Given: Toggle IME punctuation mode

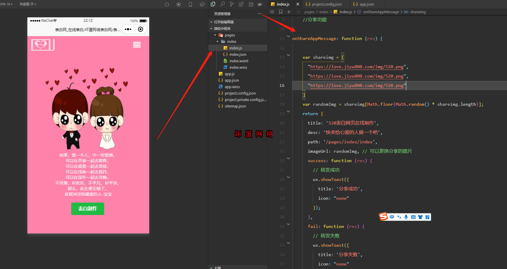Looking at the screenshot, I should click(399, 217).
